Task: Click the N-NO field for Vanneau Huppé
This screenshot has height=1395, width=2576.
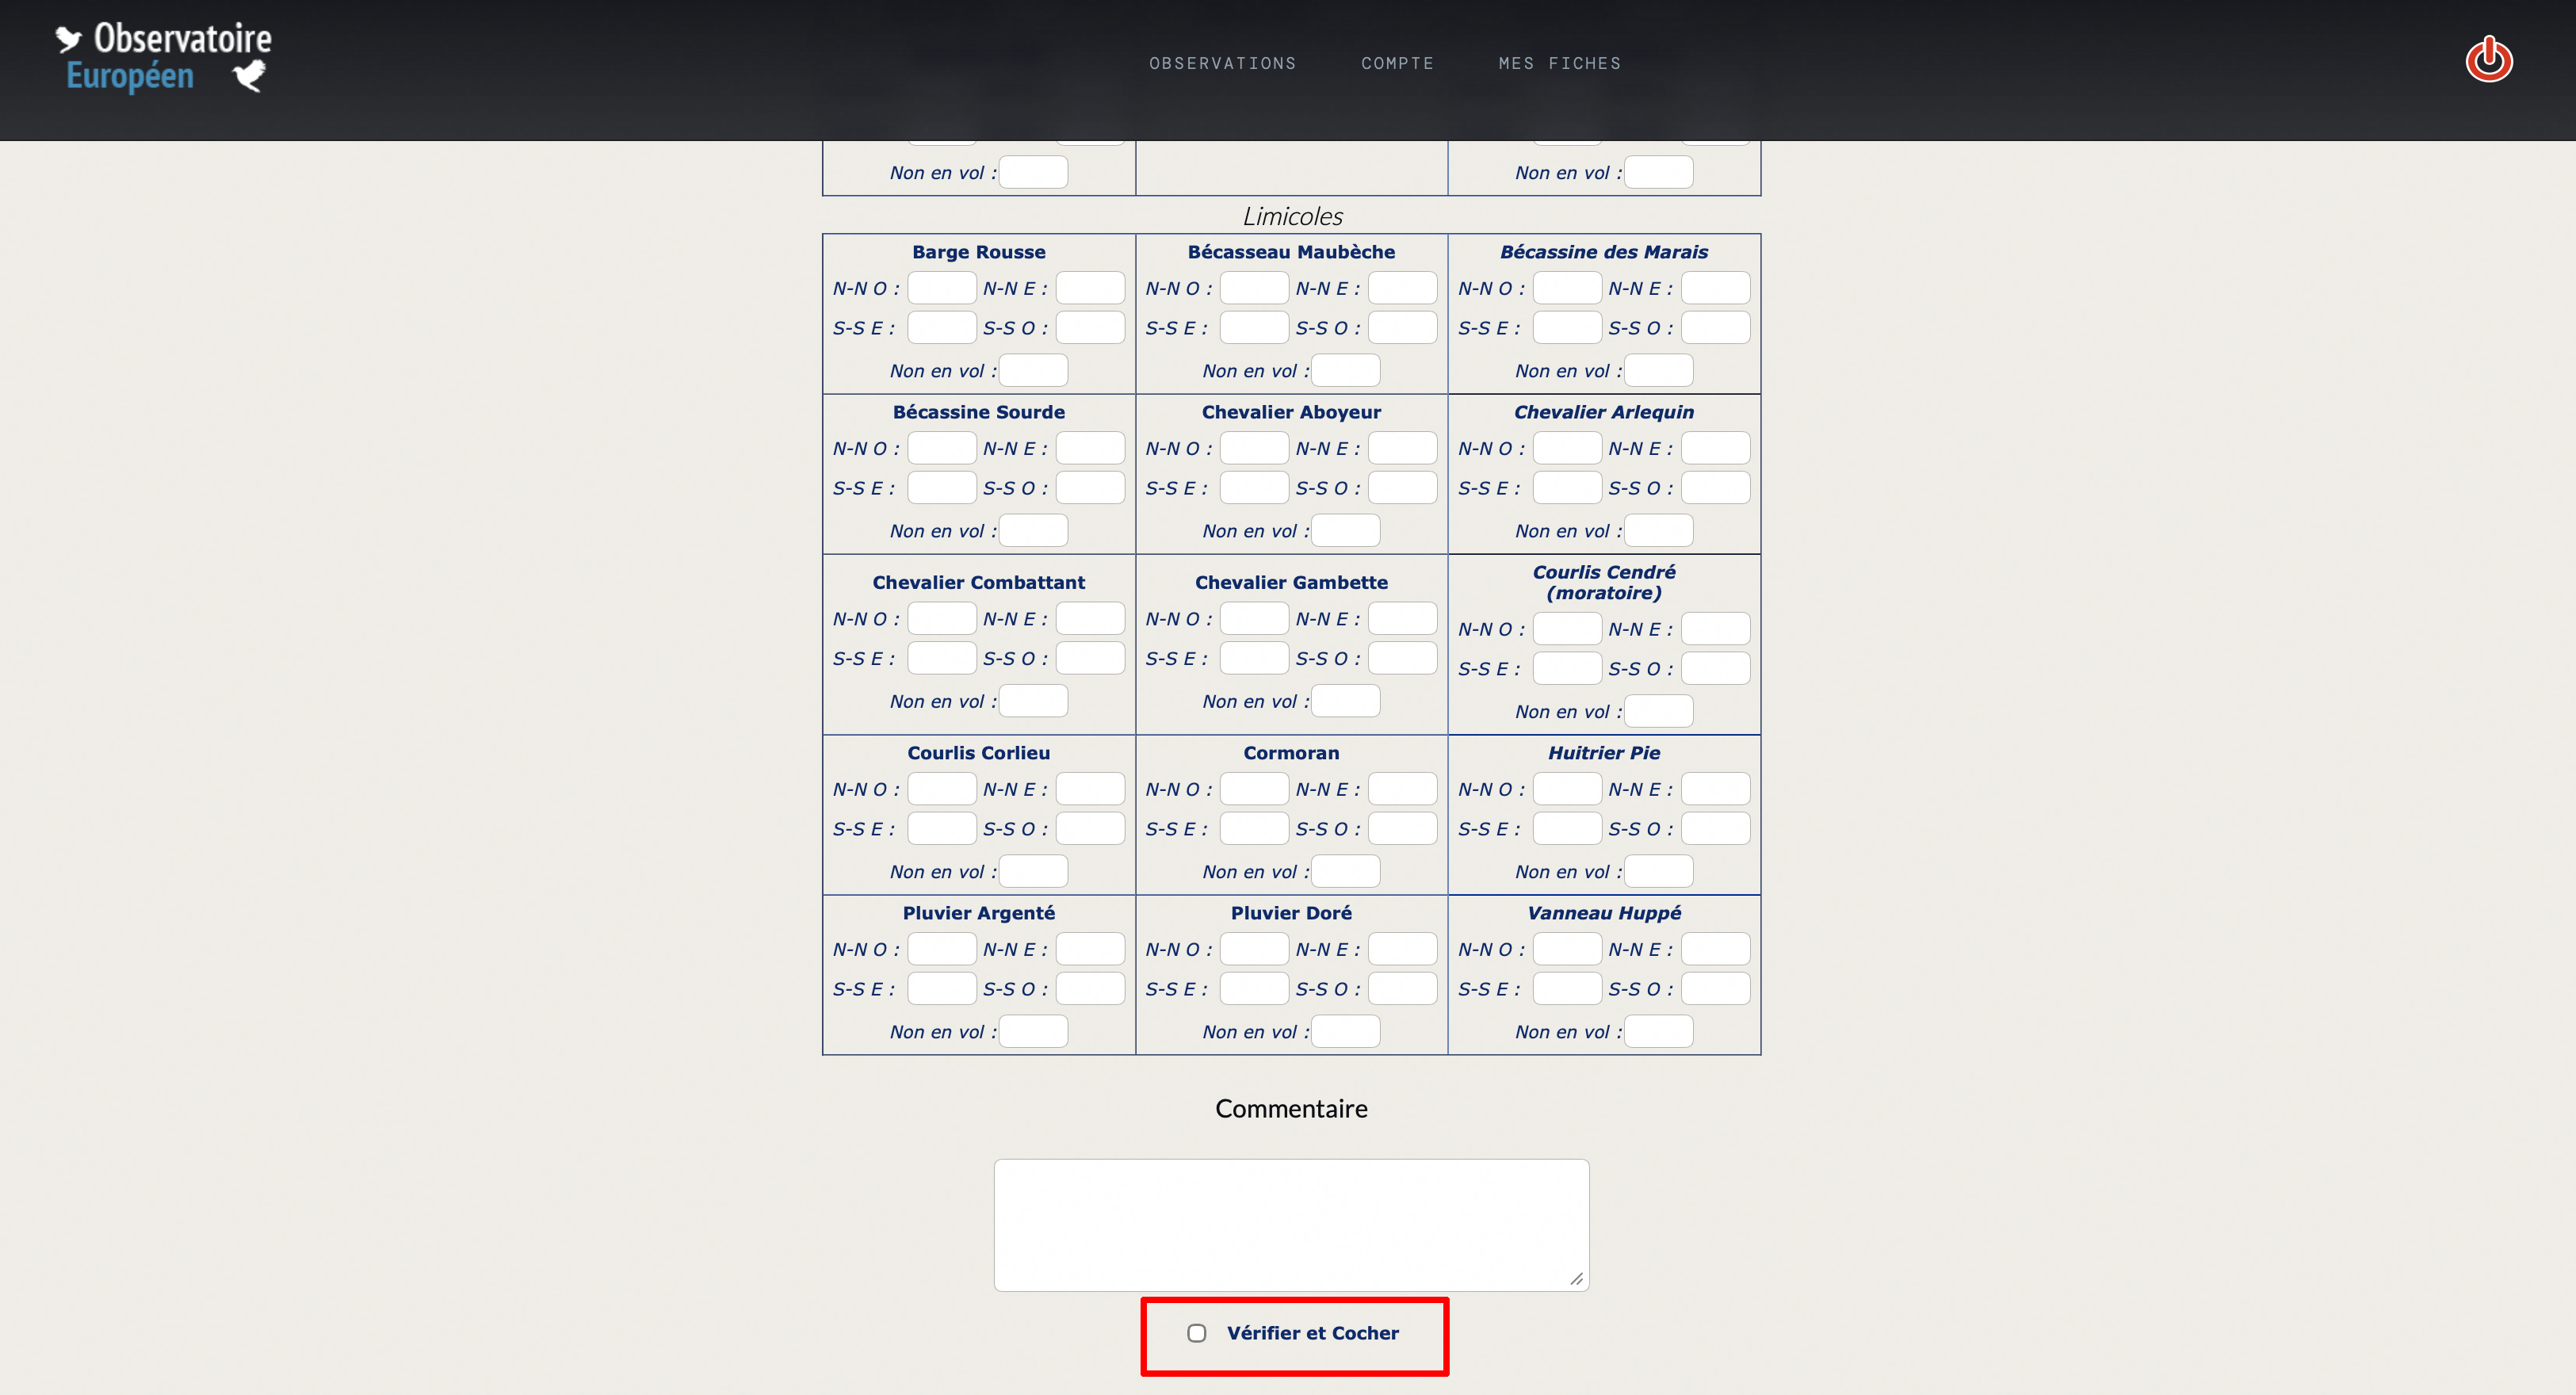Action: (1567, 948)
